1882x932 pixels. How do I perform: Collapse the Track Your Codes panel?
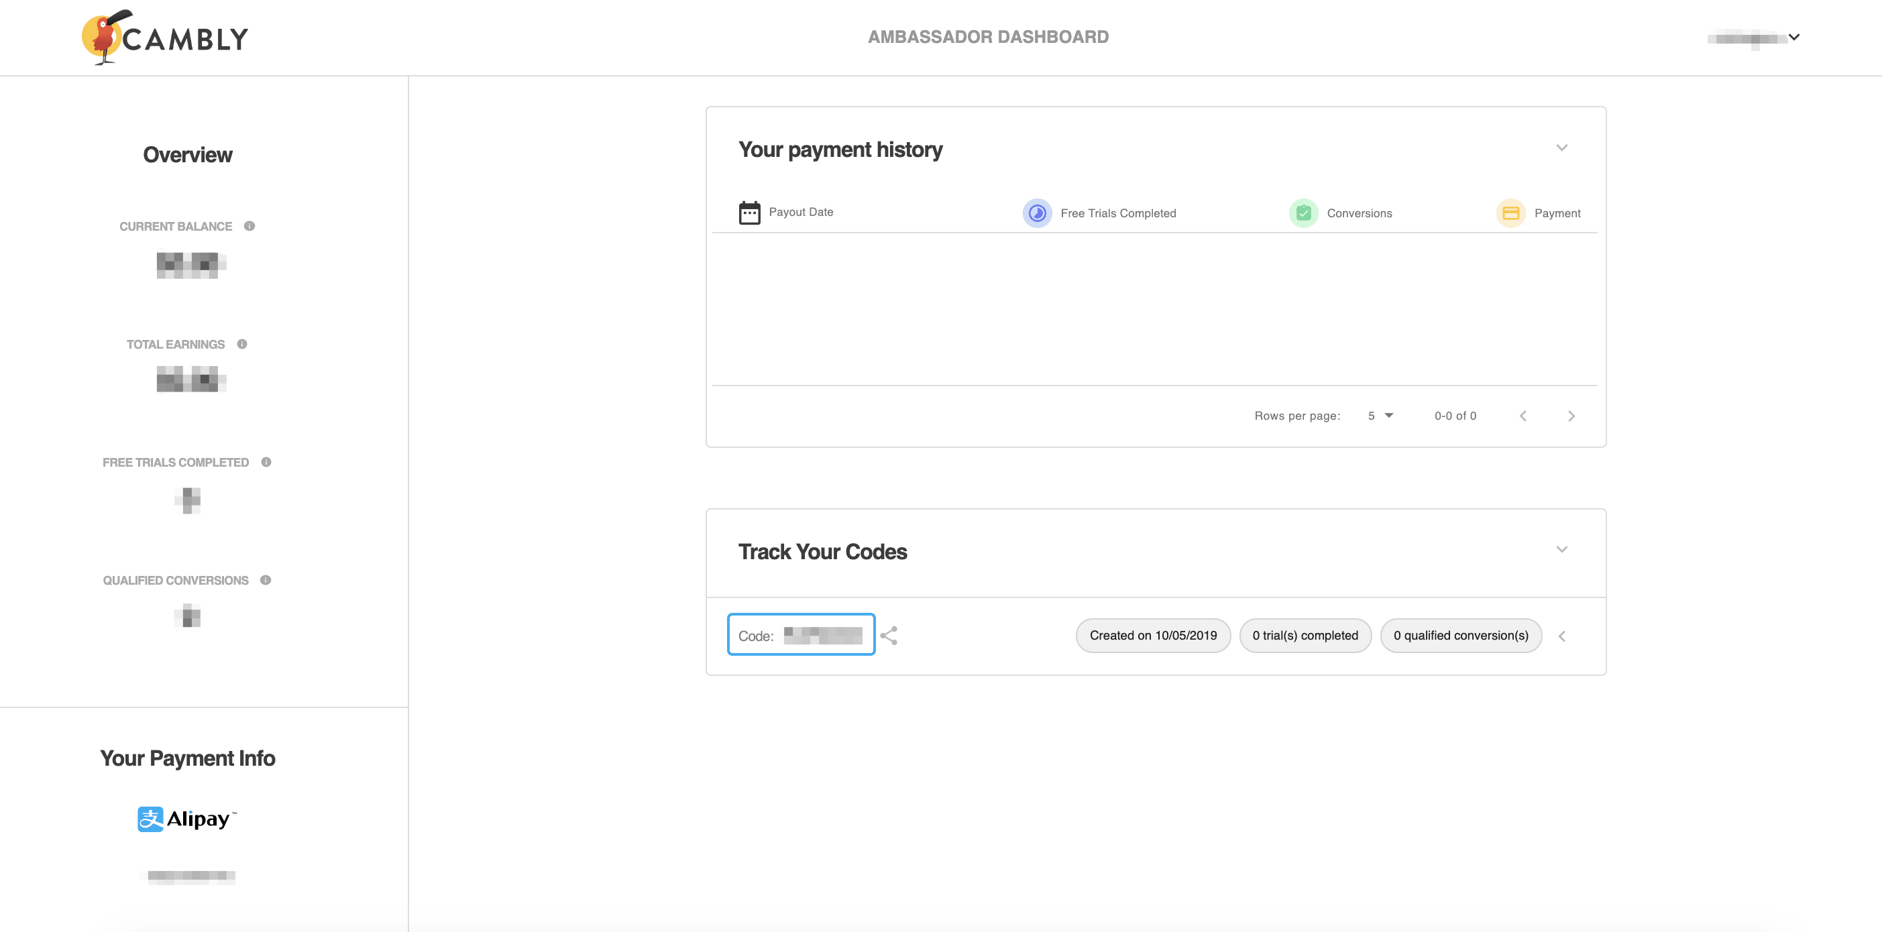point(1561,550)
